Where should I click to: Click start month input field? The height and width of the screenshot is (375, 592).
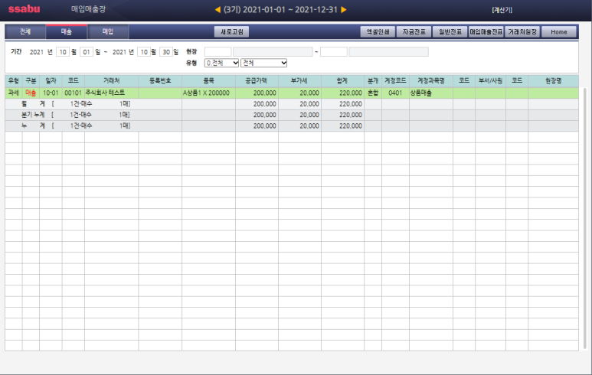tap(63, 52)
